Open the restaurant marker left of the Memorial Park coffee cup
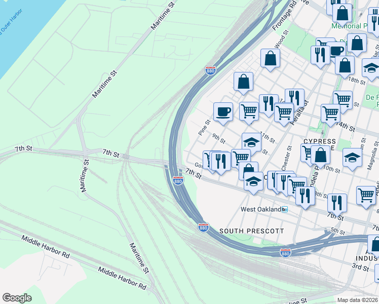 (320, 56)
